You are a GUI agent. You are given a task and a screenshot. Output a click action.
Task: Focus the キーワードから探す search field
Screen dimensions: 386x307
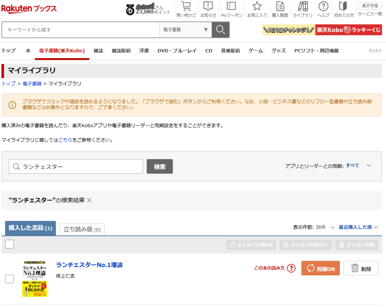click(81, 30)
